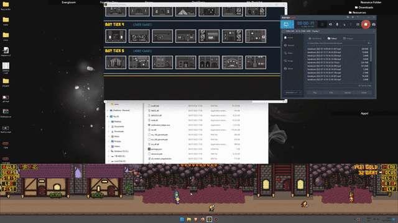Select Bandicam screen recording mode icon
Image resolution: width=398 pixels, height=223 pixels.
click(x=287, y=24)
